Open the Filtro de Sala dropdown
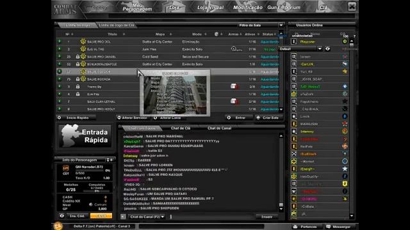410x230 pixels. pyautogui.click(x=281, y=26)
